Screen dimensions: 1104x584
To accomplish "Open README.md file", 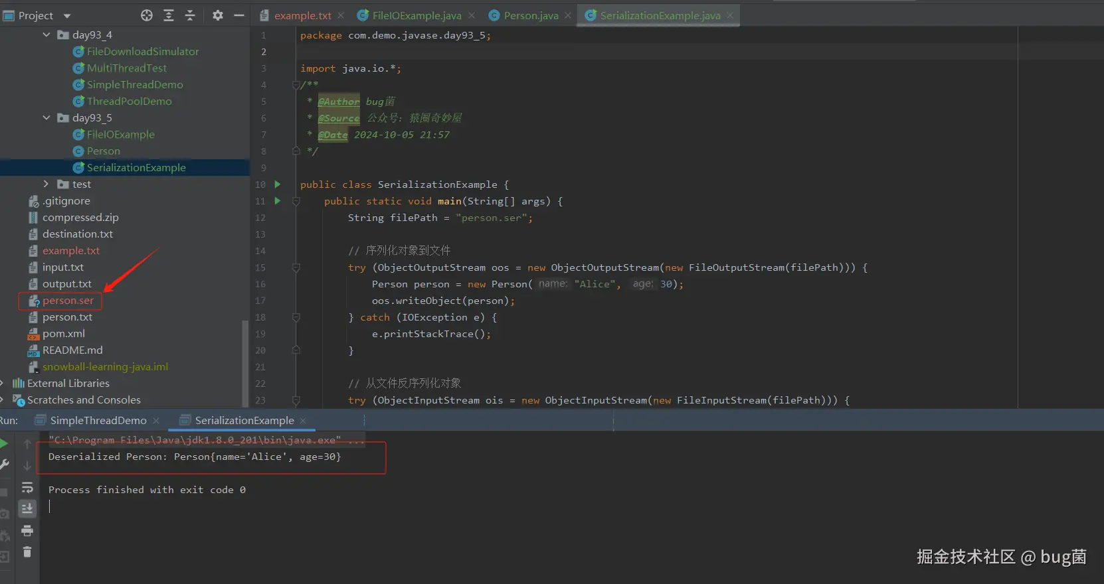I will 72,350.
